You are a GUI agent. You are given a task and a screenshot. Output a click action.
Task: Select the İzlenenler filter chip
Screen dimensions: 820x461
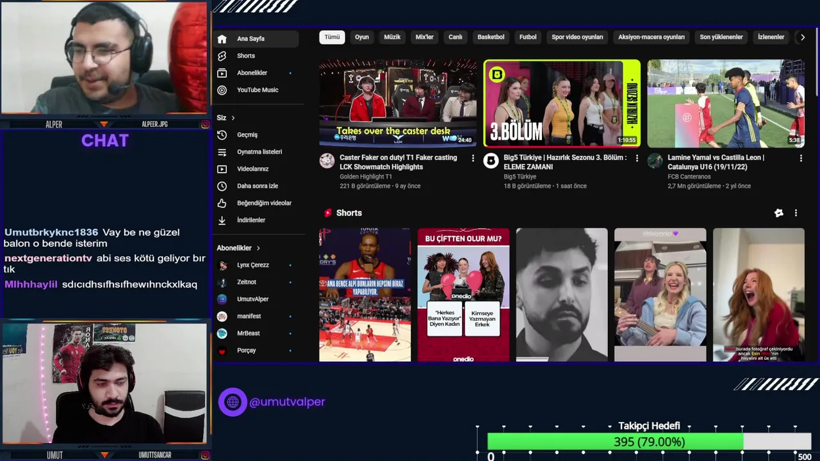tap(771, 37)
